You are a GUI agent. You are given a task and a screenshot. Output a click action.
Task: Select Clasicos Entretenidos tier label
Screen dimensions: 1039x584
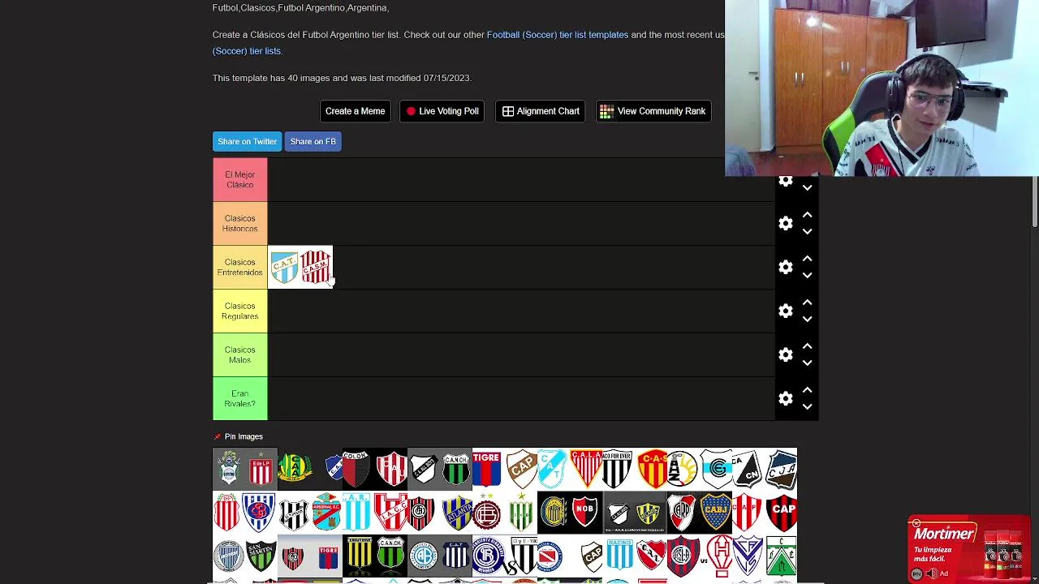click(240, 267)
